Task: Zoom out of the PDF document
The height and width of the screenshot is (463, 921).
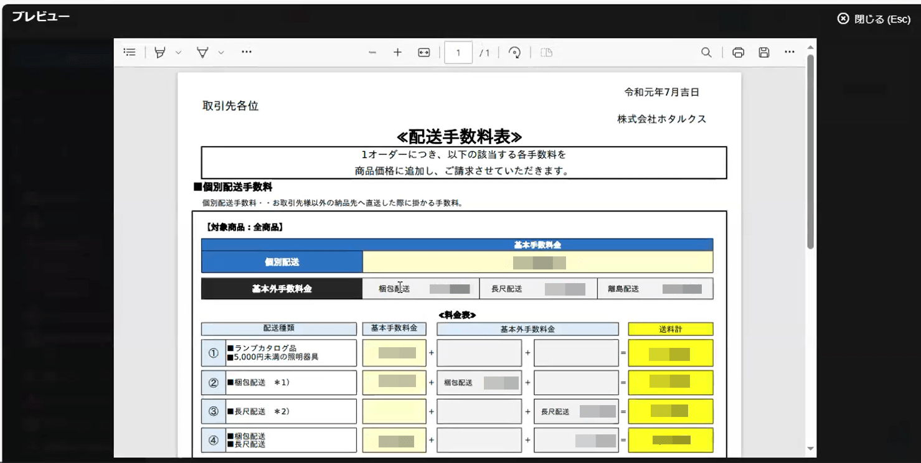Action: 371,52
